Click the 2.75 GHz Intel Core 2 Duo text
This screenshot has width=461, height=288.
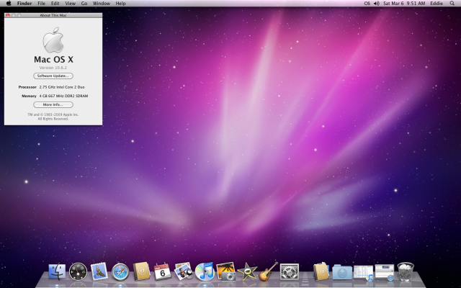(x=62, y=87)
